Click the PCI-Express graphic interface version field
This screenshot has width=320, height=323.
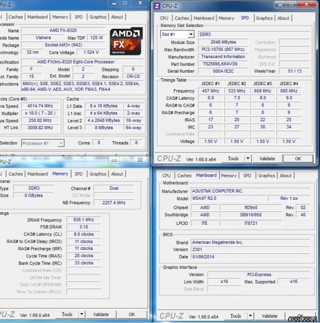coord(258,274)
